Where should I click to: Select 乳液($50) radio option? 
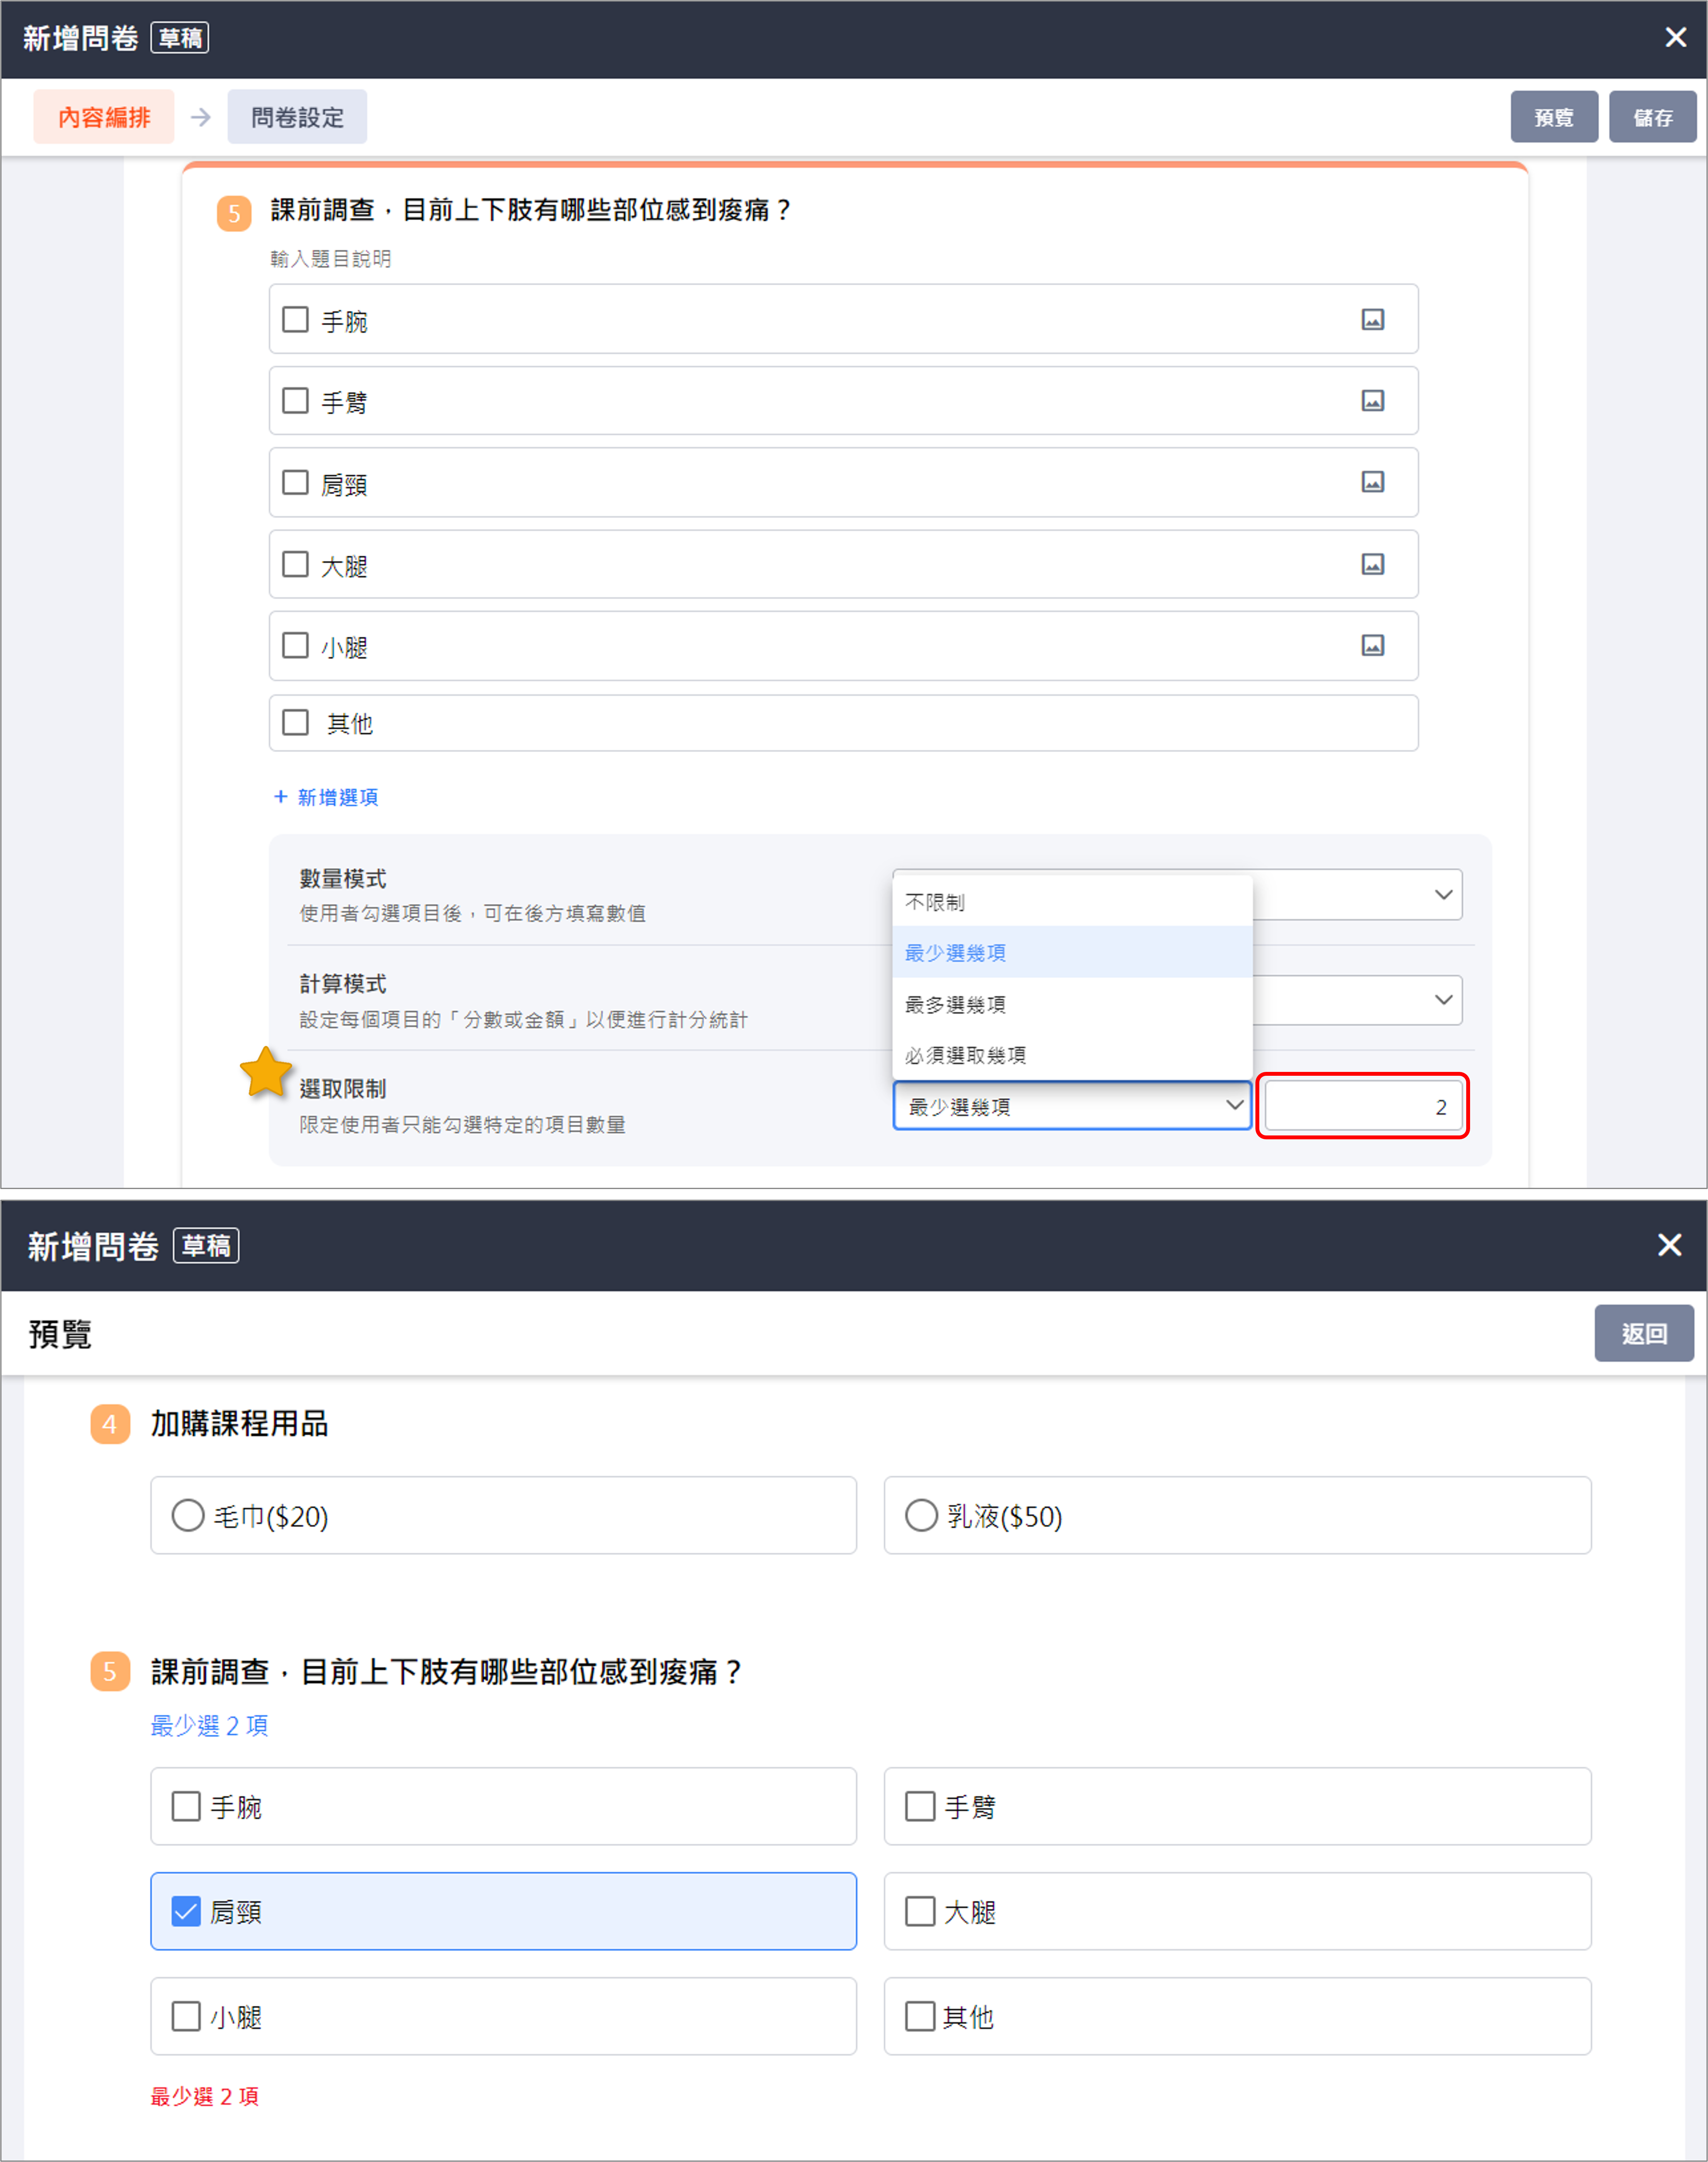click(x=921, y=1515)
